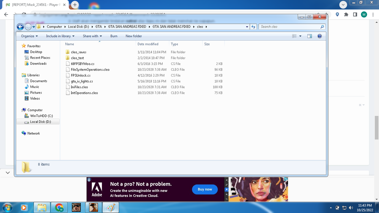Open the Share with dropdown
Image resolution: width=379 pixels, height=213 pixels.
(x=92, y=36)
